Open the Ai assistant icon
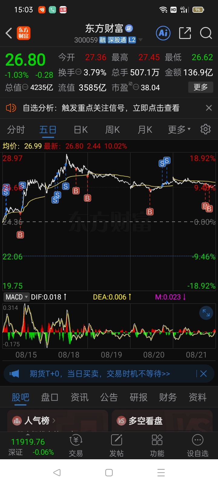This screenshot has width=218, height=486. (x=163, y=33)
